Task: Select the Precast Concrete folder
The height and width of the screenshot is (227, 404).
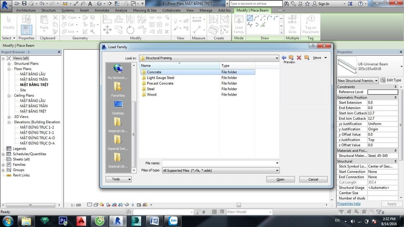Action: 160,83
